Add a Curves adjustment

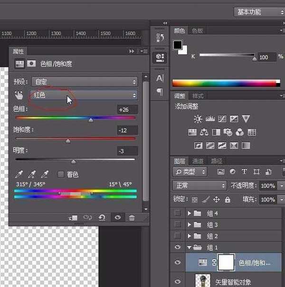click(x=222, y=119)
